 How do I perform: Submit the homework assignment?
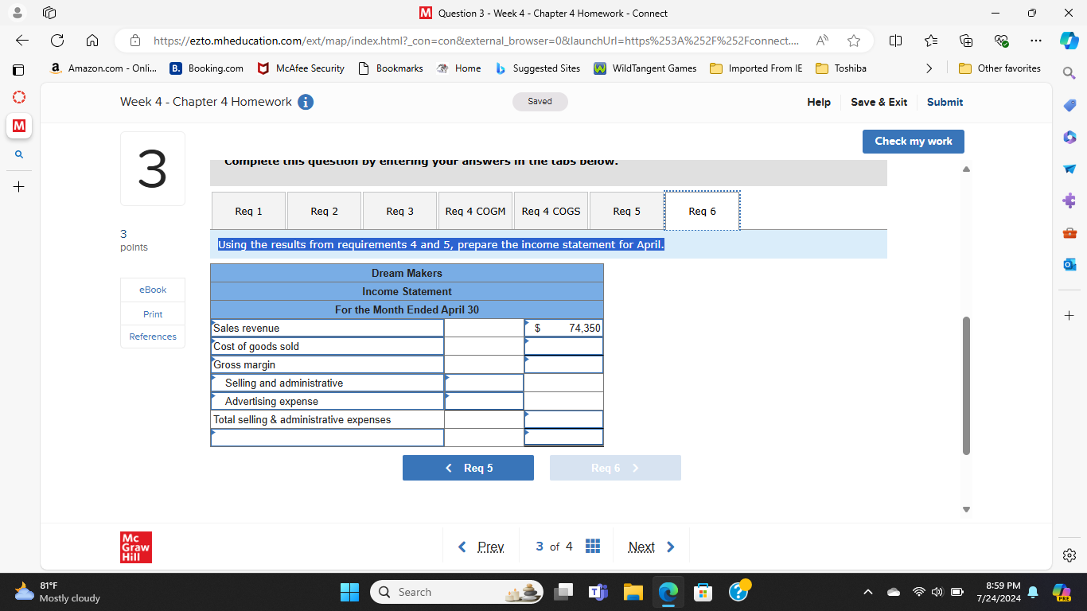tap(945, 102)
